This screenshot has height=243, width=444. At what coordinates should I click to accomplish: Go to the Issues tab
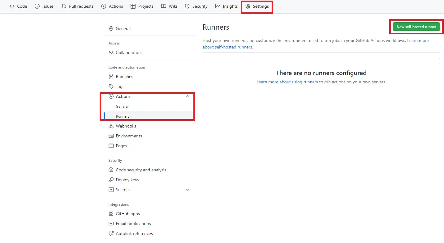pos(44,6)
